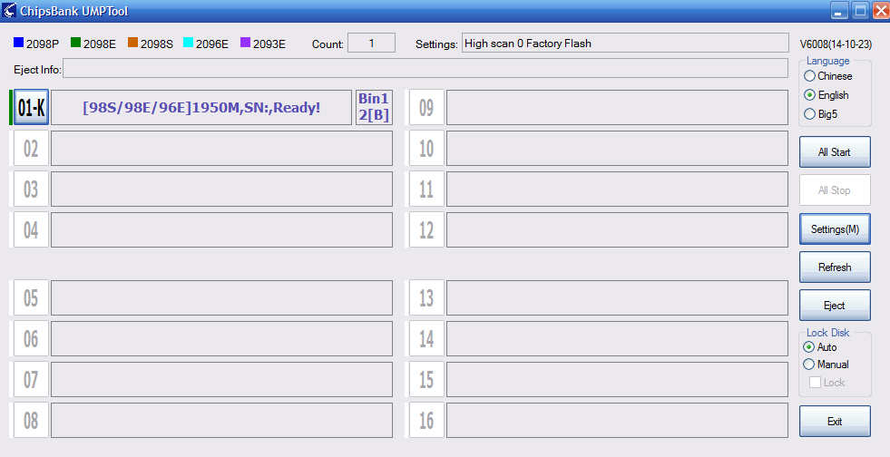Click port 02 empty status field
This screenshot has width=890, height=457.
[221, 149]
